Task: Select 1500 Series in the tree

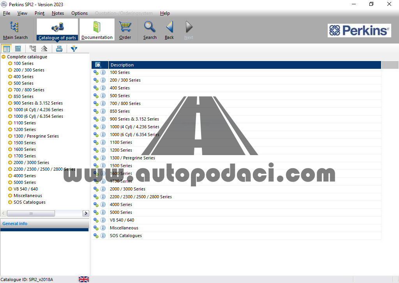Action: point(25,143)
